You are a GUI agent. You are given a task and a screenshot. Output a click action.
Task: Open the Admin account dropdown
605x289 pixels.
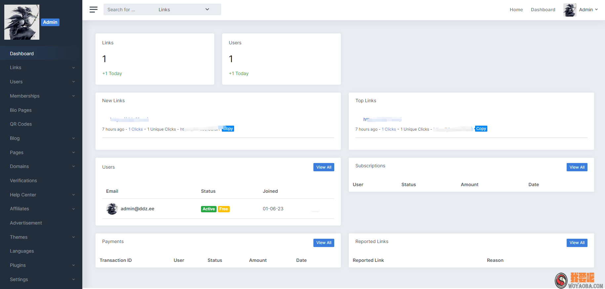click(x=588, y=10)
